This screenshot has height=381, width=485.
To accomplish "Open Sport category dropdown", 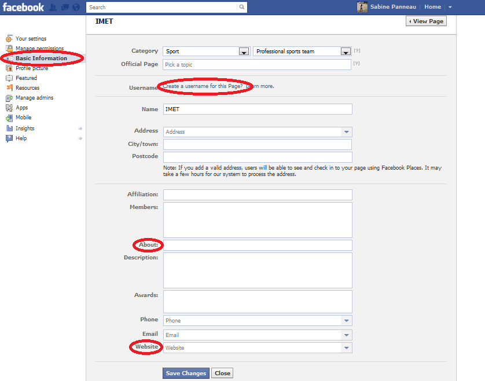I will 207,51.
